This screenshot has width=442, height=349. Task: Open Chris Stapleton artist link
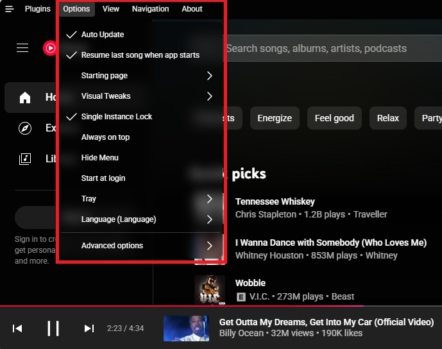coord(266,214)
